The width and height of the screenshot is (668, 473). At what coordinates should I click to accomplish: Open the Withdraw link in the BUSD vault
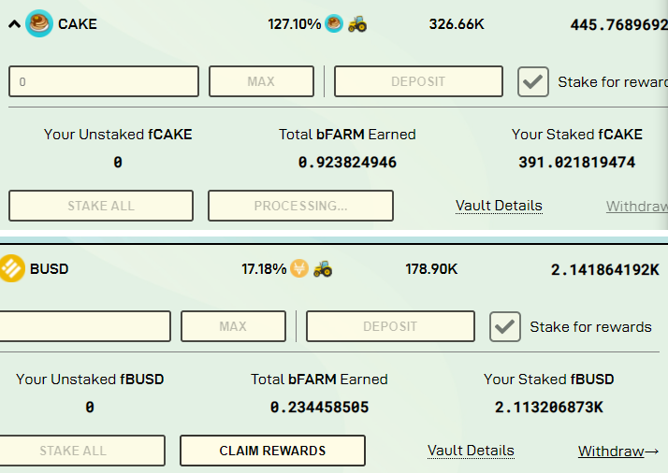(x=618, y=451)
